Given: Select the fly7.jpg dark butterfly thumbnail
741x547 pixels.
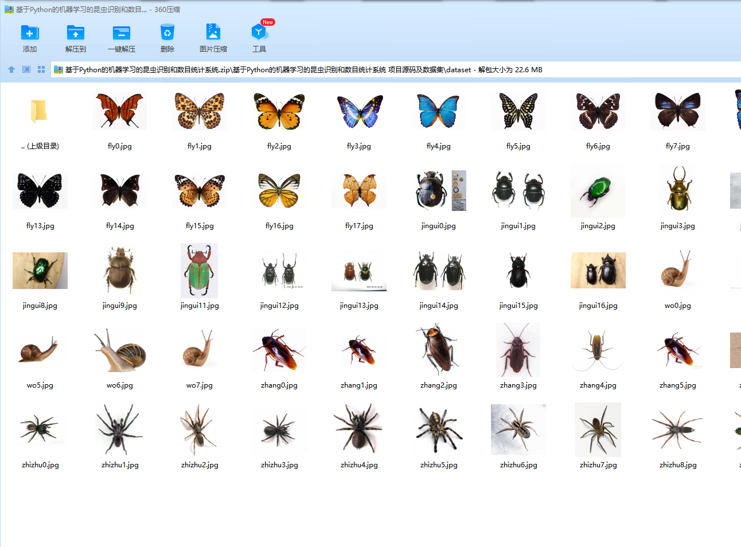Looking at the screenshot, I should (678, 111).
